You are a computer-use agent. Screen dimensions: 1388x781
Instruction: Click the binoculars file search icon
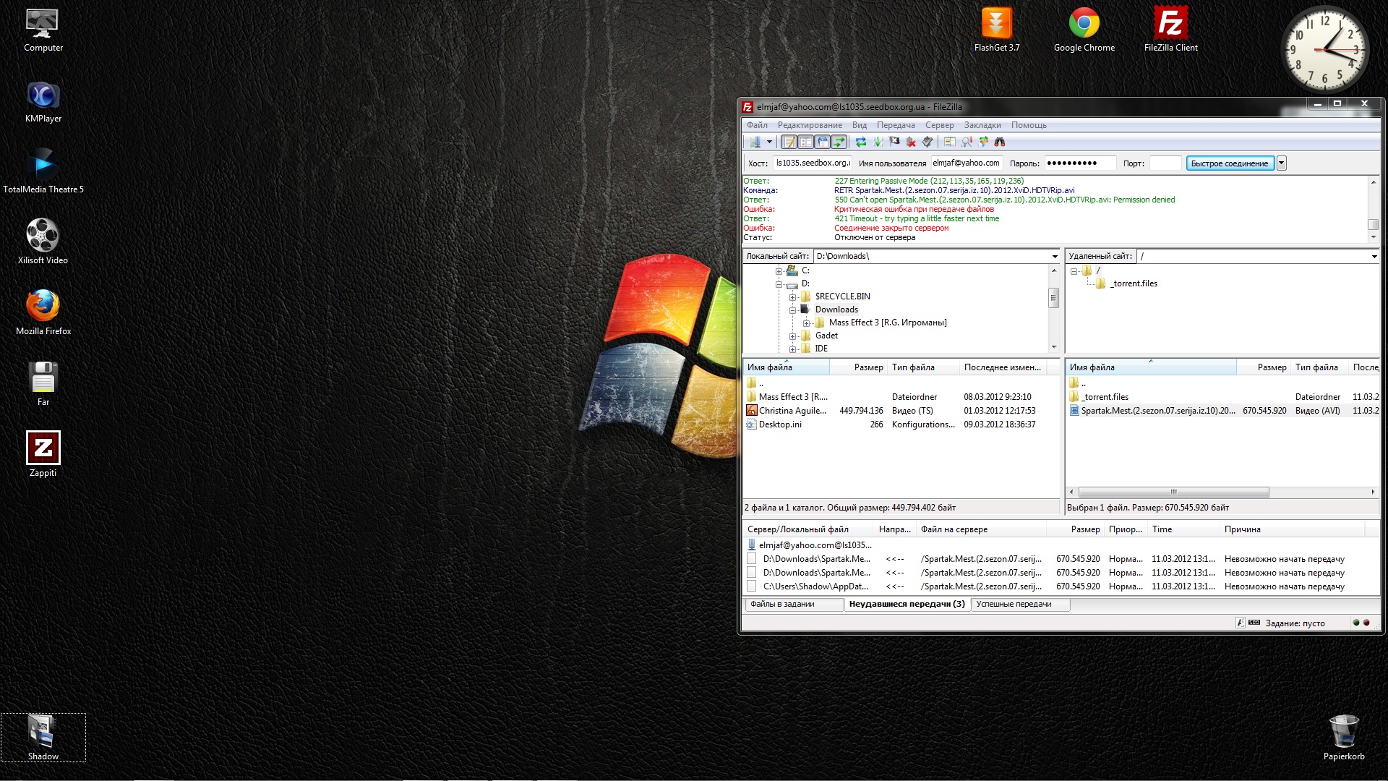coord(1000,142)
